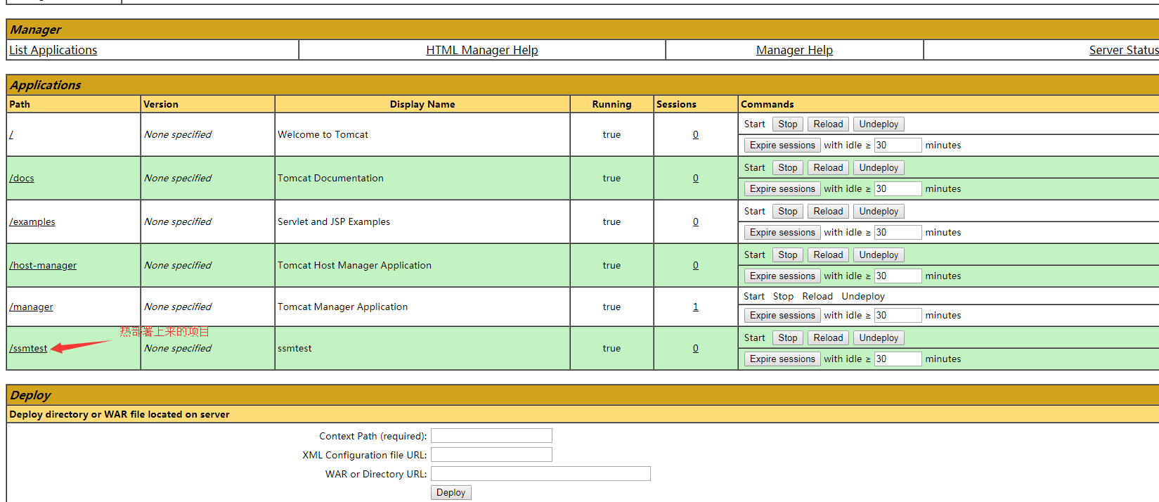Open the /docs application path

coord(22,178)
